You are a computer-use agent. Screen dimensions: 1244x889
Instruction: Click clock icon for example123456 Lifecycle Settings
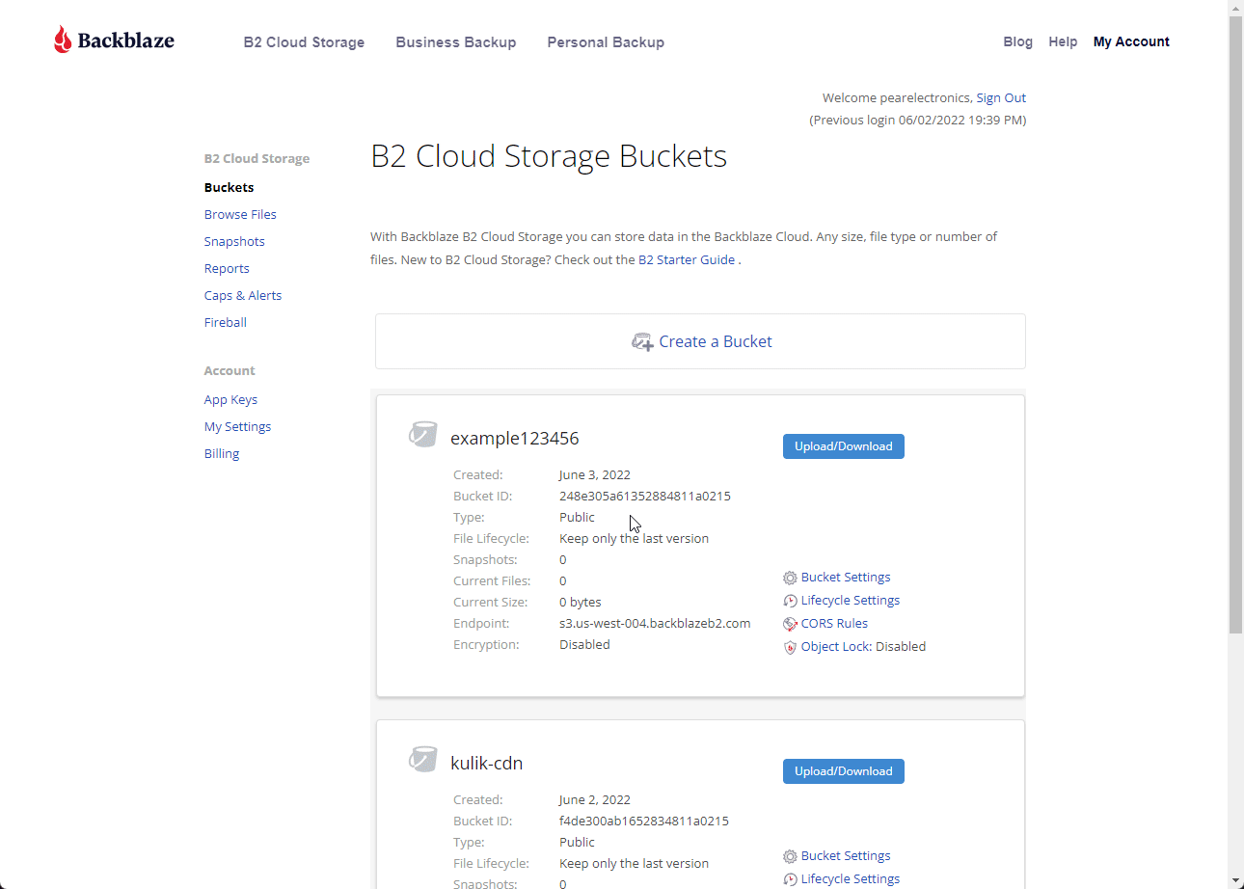[x=790, y=601]
